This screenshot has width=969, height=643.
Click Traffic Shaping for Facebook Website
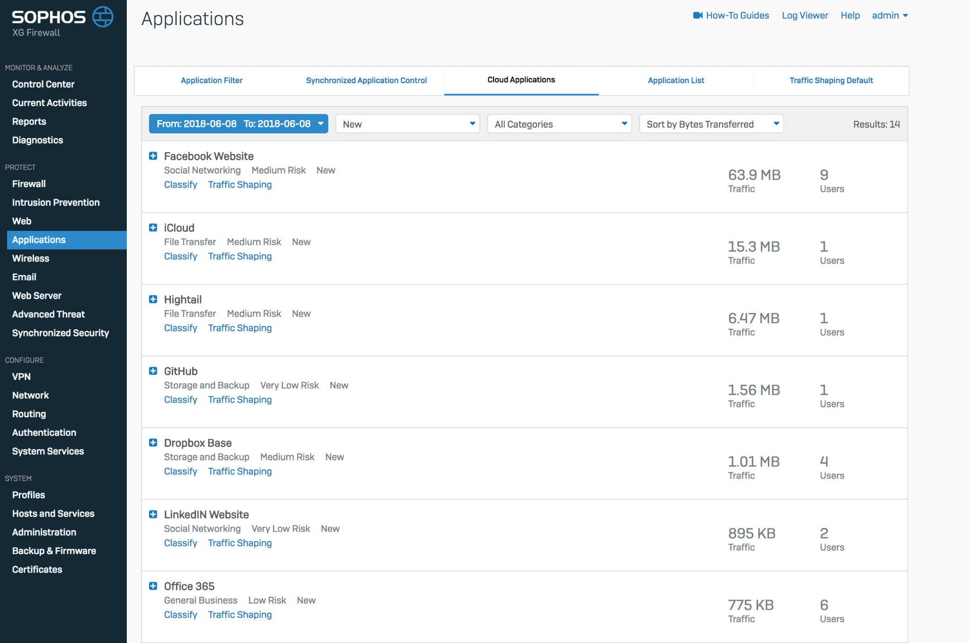[x=240, y=185]
